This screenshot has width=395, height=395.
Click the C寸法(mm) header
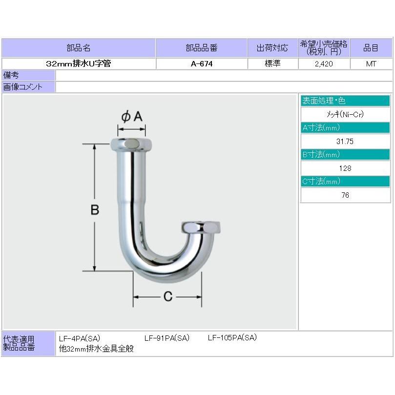346,181
